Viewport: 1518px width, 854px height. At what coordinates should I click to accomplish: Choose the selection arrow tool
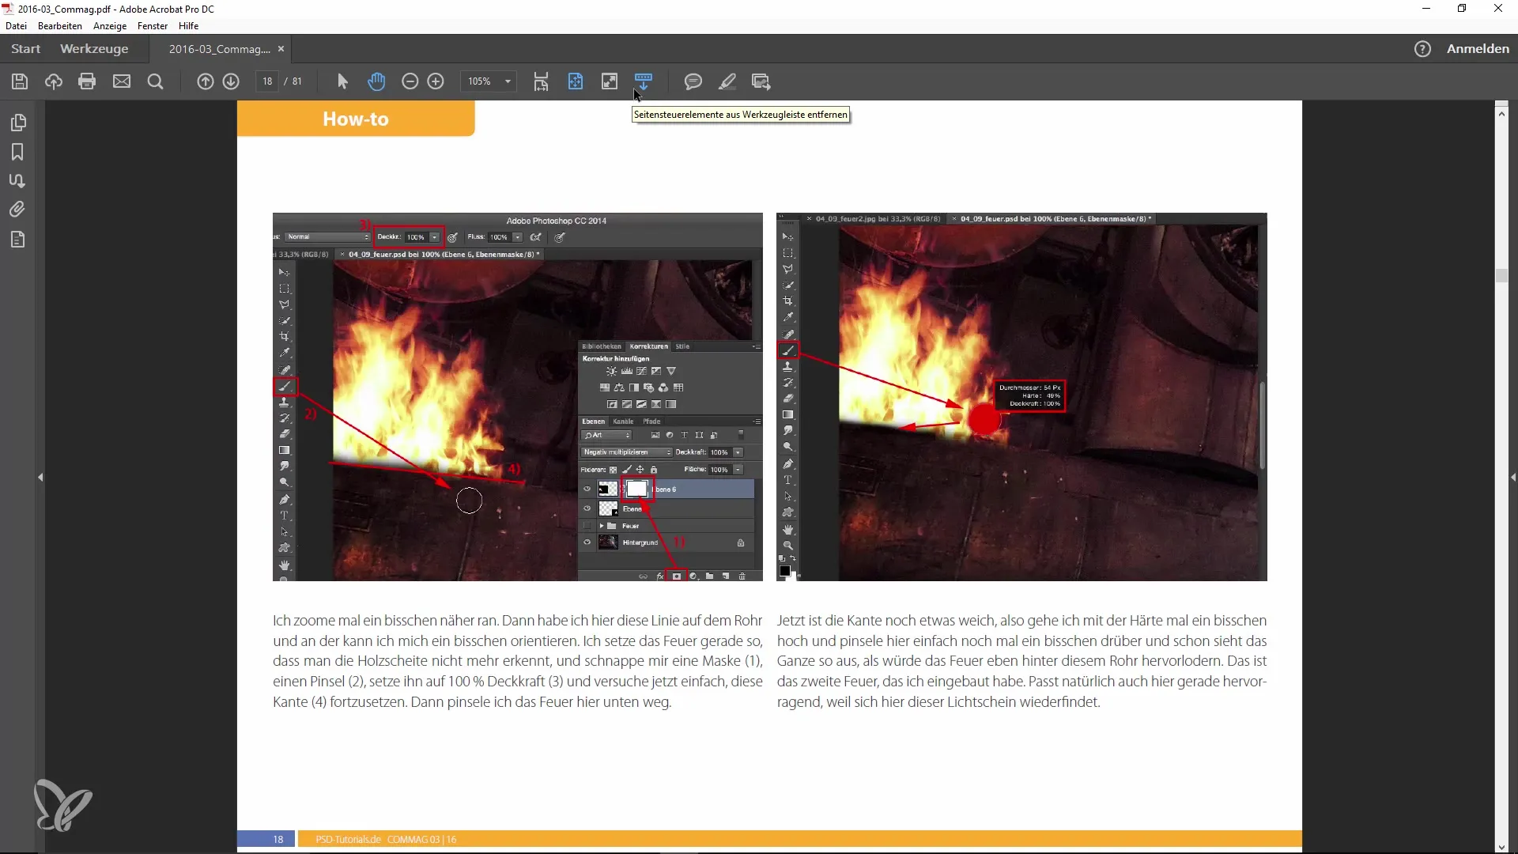(342, 81)
